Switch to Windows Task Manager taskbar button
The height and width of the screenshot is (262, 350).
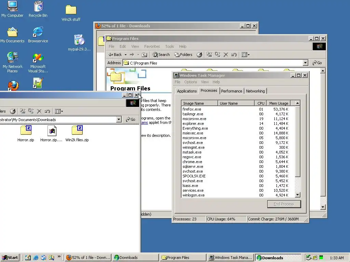click(231, 258)
